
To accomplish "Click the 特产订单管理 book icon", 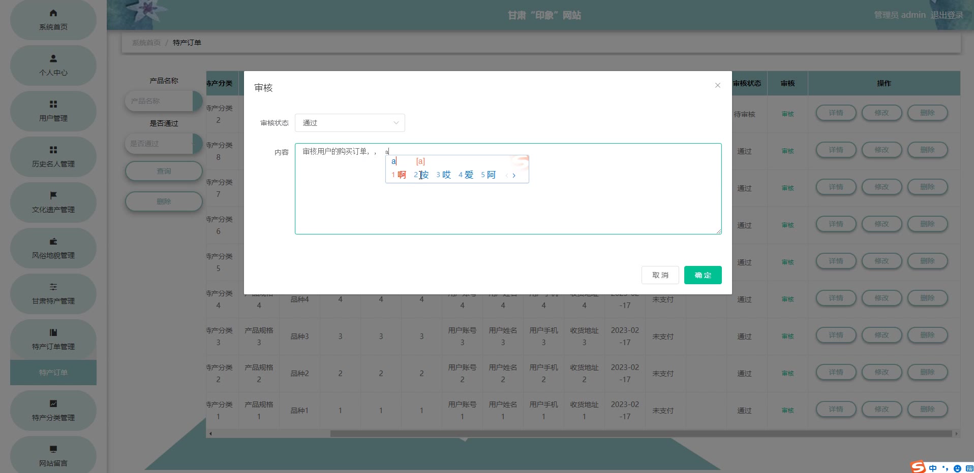I will tap(53, 332).
